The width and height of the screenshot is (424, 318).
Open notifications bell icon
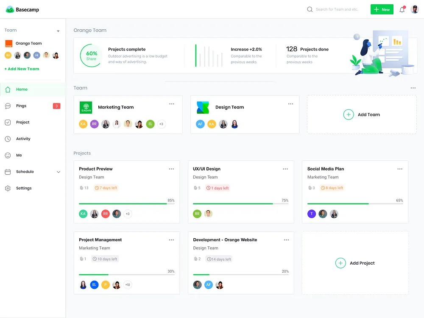pyautogui.click(x=402, y=9)
